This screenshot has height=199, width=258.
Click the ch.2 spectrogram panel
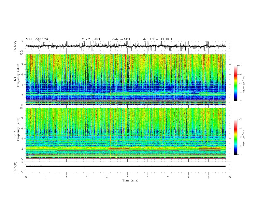125,133
